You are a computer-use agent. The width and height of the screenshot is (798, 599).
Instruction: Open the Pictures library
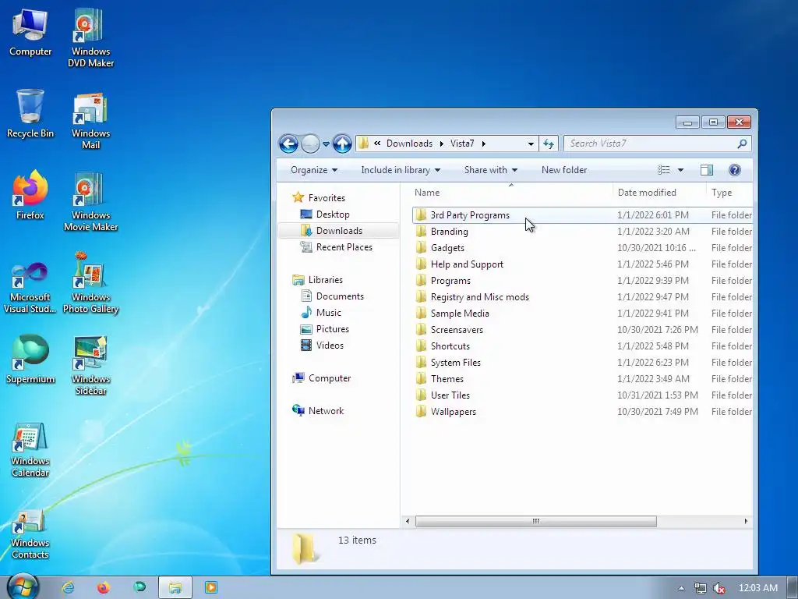(332, 329)
